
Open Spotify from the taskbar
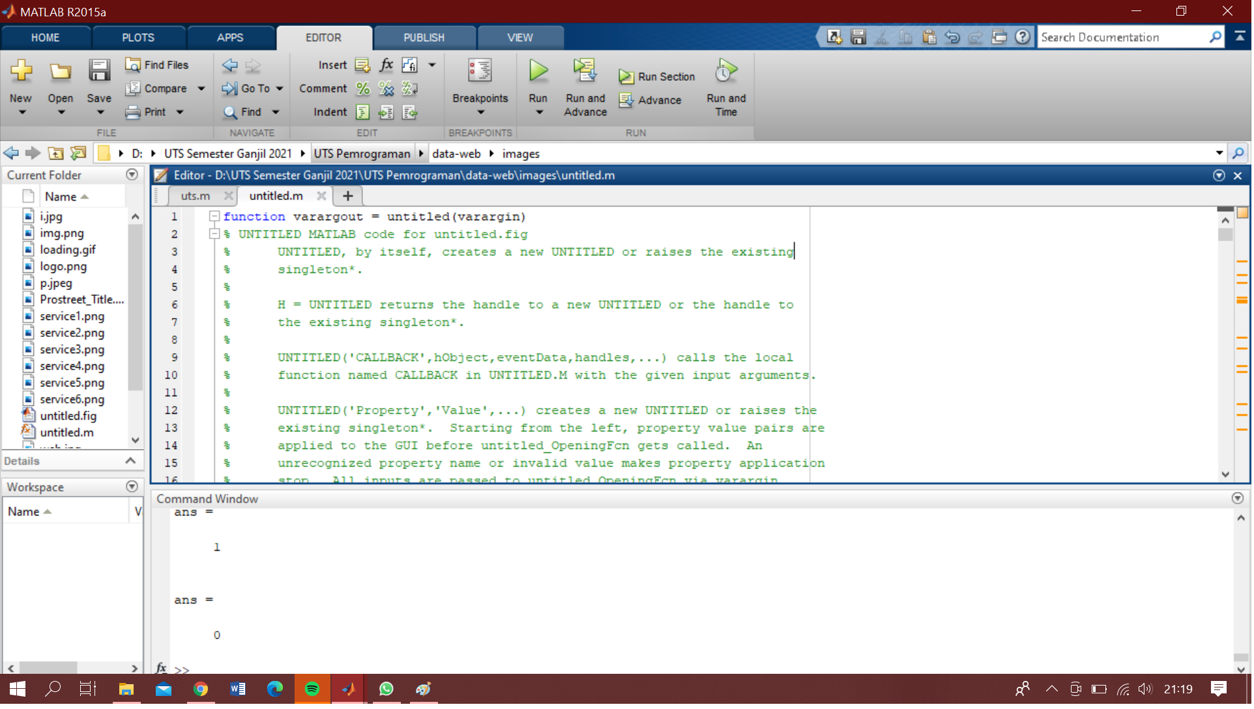coord(312,689)
